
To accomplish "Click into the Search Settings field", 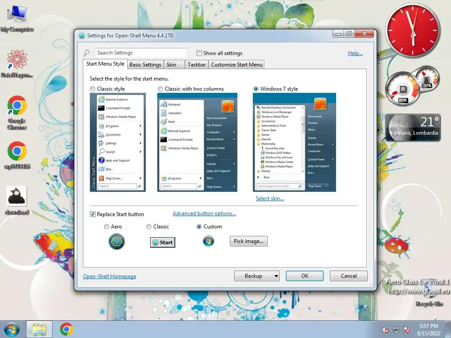I will pos(140,53).
